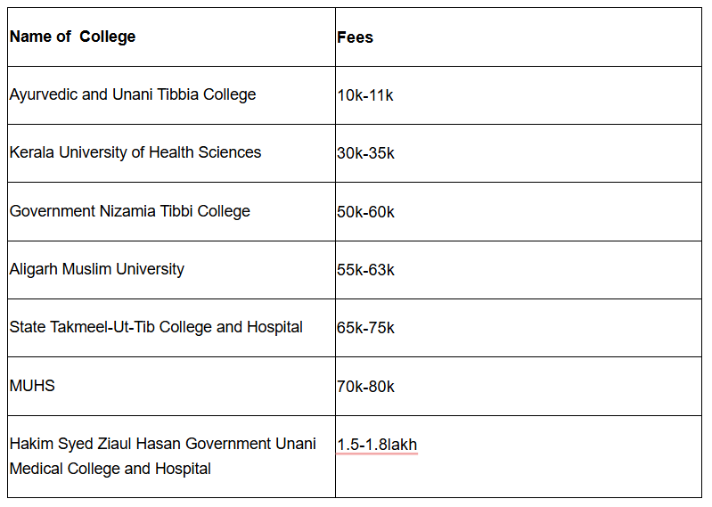Screen dimensions: 712x507
Task: Click the "Aligarh Muslim University" cell
Action: pyautogui.click(x=97, y=269)
